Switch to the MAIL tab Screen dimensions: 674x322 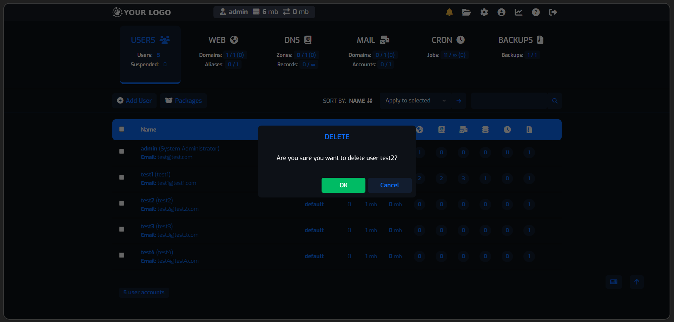pos(372,40)
